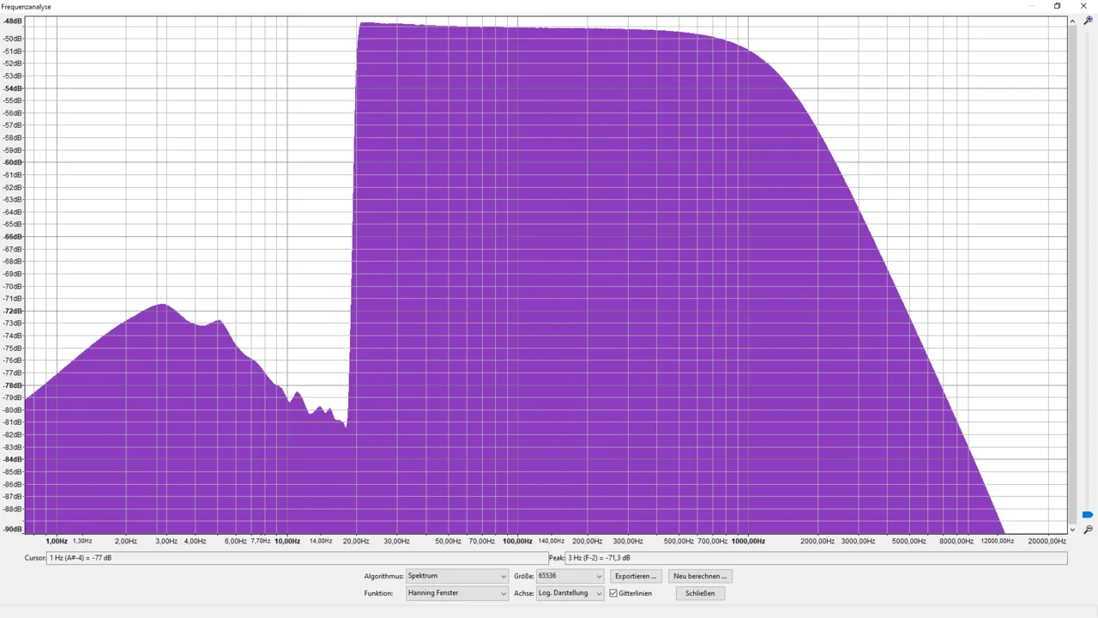
Task: Click the scrollbar up arrow
Action: (1072, 21)
